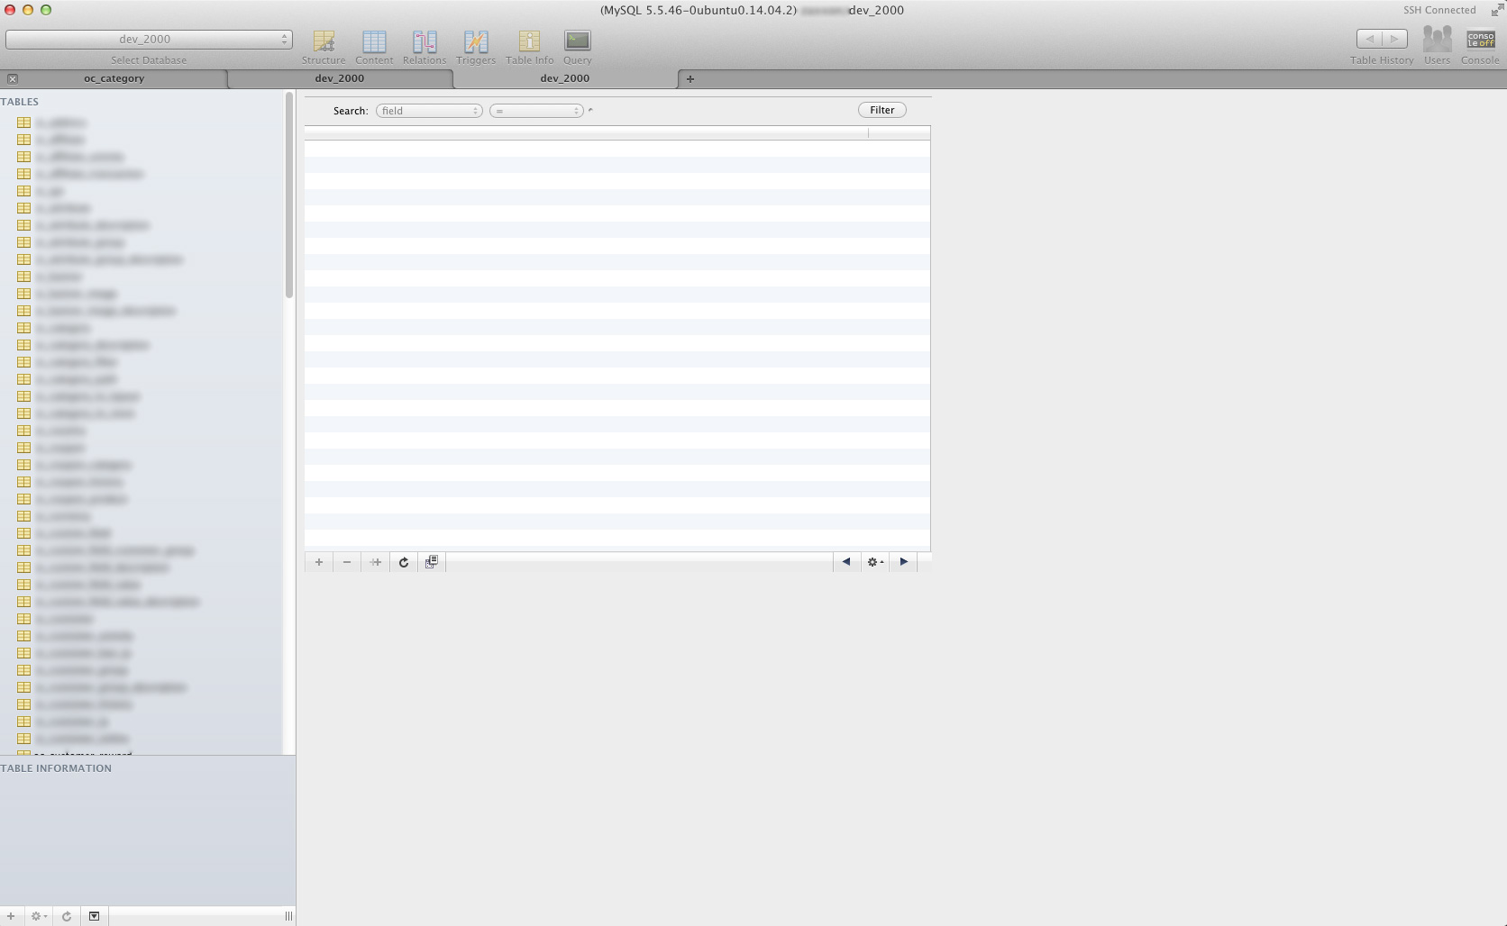This screenshot has height=926, width=1507.
Task: Open the Query editor
Action: (x=577, y=47)
